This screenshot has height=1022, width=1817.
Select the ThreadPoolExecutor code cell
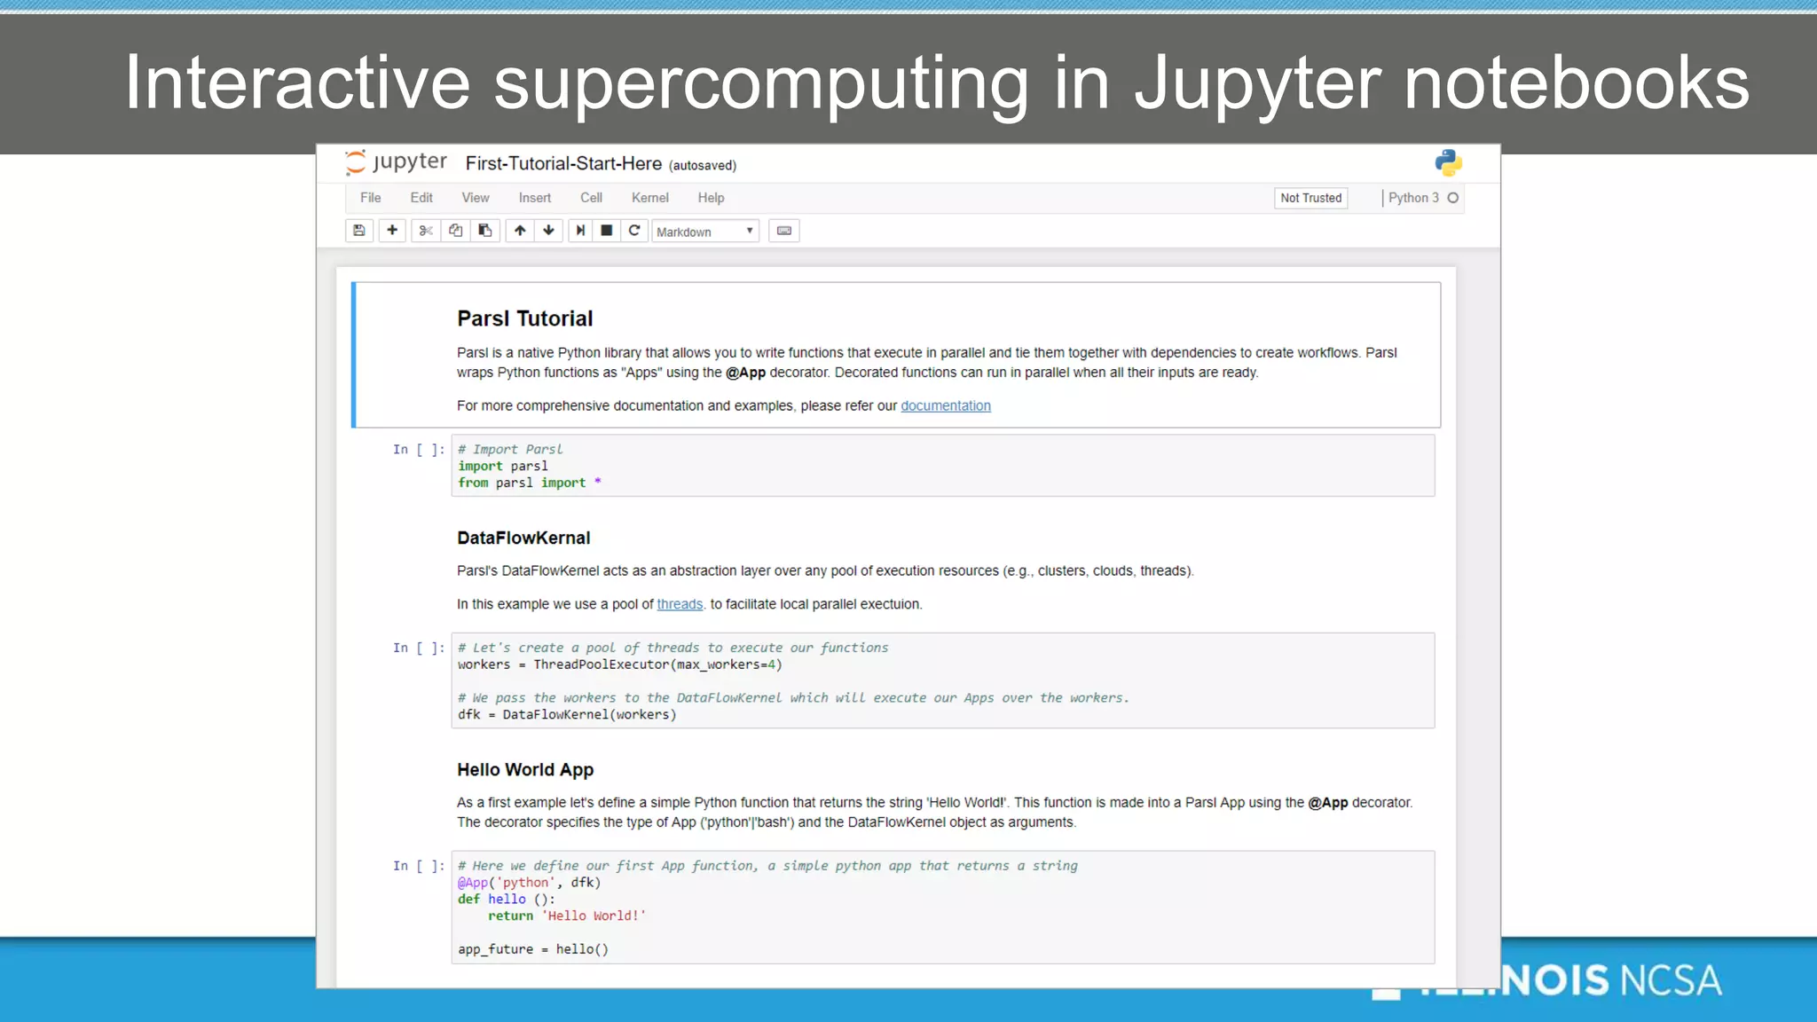pos(942,680)
